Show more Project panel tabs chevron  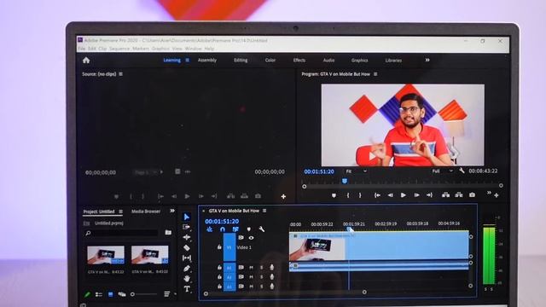click(x=172, y=211)
